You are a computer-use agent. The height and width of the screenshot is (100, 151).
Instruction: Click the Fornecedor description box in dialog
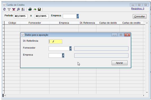pos(101,48)
